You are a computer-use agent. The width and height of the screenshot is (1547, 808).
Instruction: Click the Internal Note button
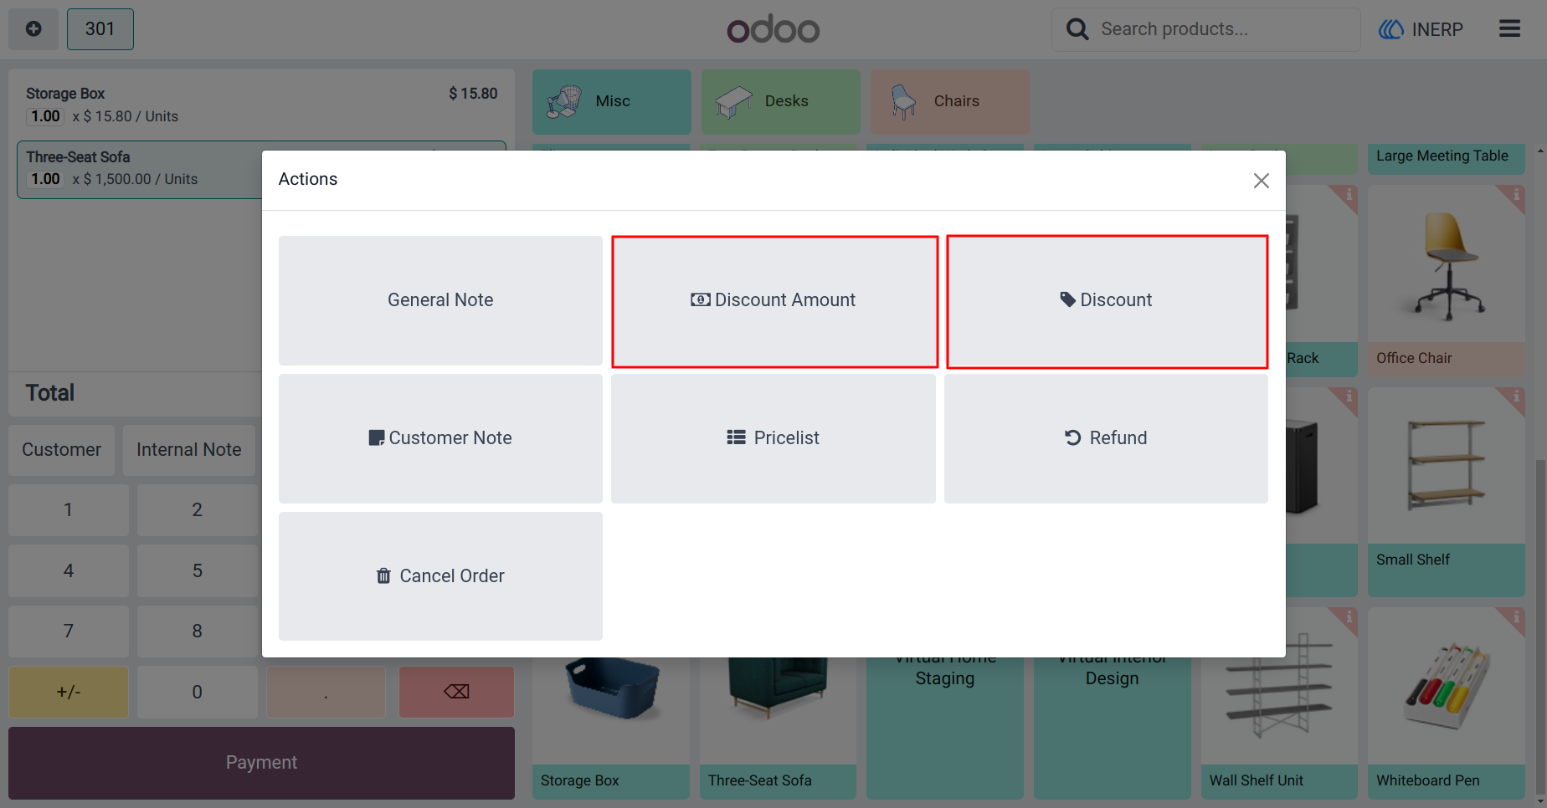[x=188, y=450]
